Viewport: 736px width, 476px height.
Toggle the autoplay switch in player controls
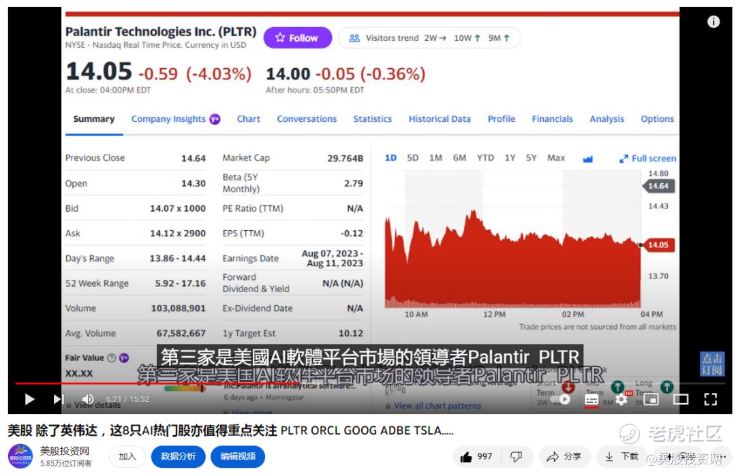[562, 400]
